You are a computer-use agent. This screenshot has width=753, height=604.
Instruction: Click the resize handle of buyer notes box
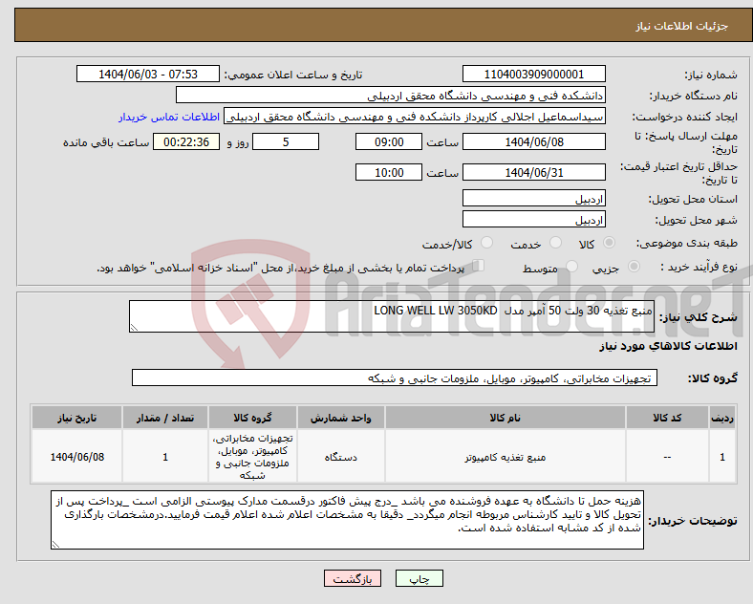point(55,545)
